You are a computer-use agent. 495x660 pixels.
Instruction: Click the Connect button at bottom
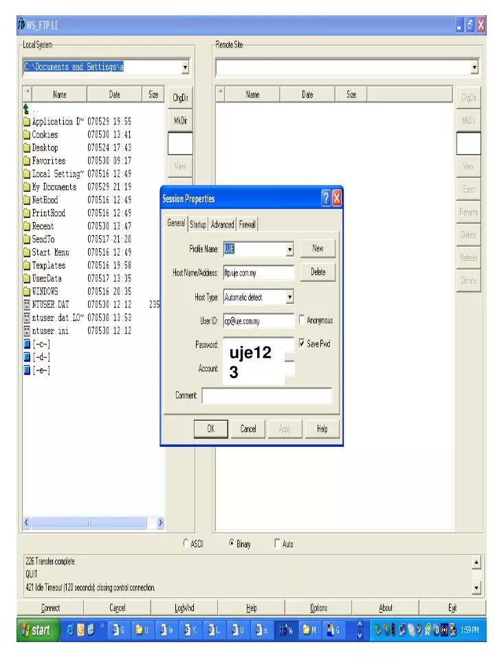(50, 607)
